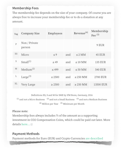Click the 'Please note:' label
The width and height of the screenshot is (121, 150).
(x=20, y=111)
